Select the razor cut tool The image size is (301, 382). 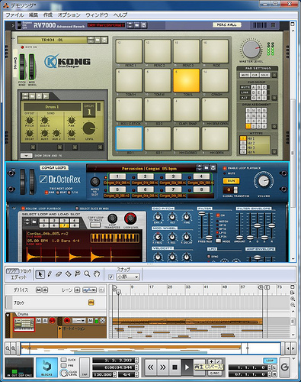point(68,274)
